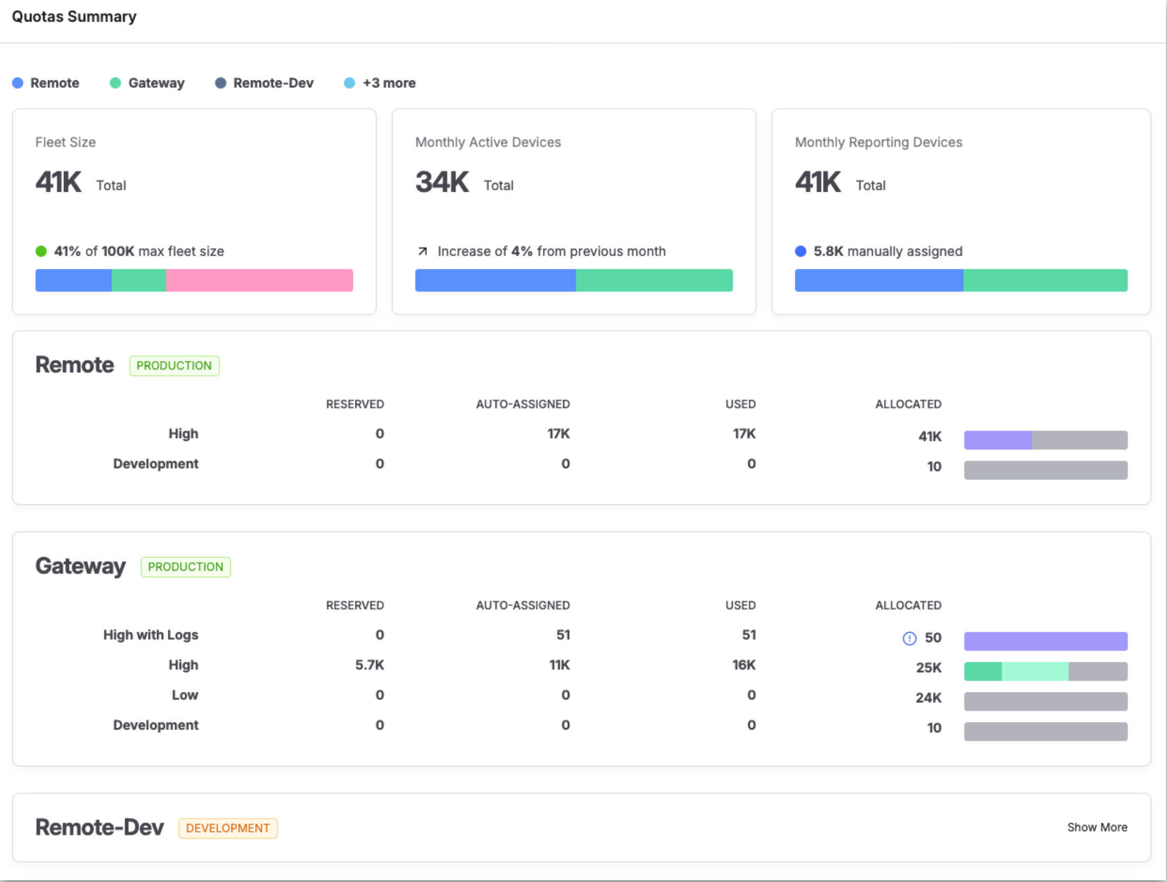
Task: Click the pink segment of Fleet Size bar
Action: coord(259,280)
